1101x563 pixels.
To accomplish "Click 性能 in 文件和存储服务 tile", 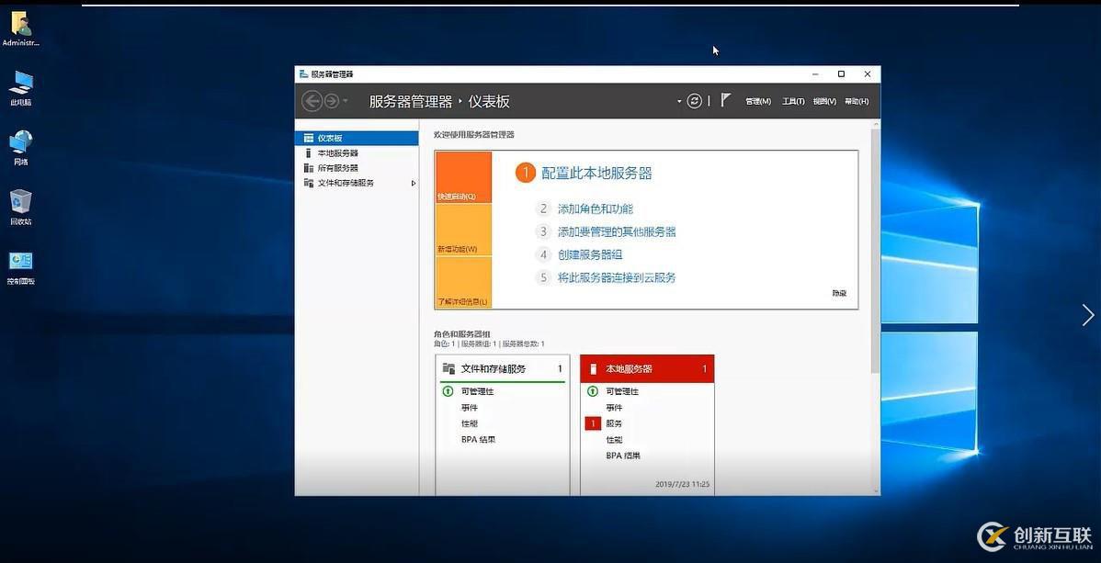I will point(469,424).
